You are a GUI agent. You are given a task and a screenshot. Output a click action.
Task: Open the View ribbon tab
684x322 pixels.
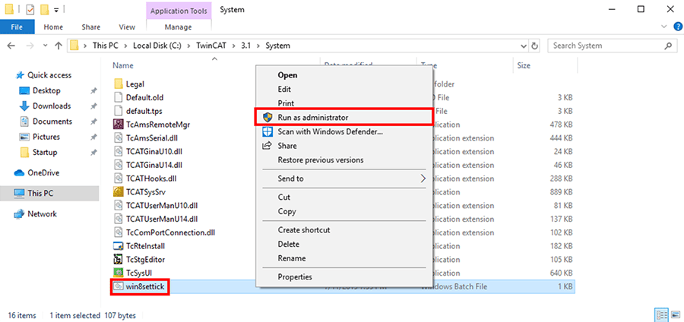127,27
